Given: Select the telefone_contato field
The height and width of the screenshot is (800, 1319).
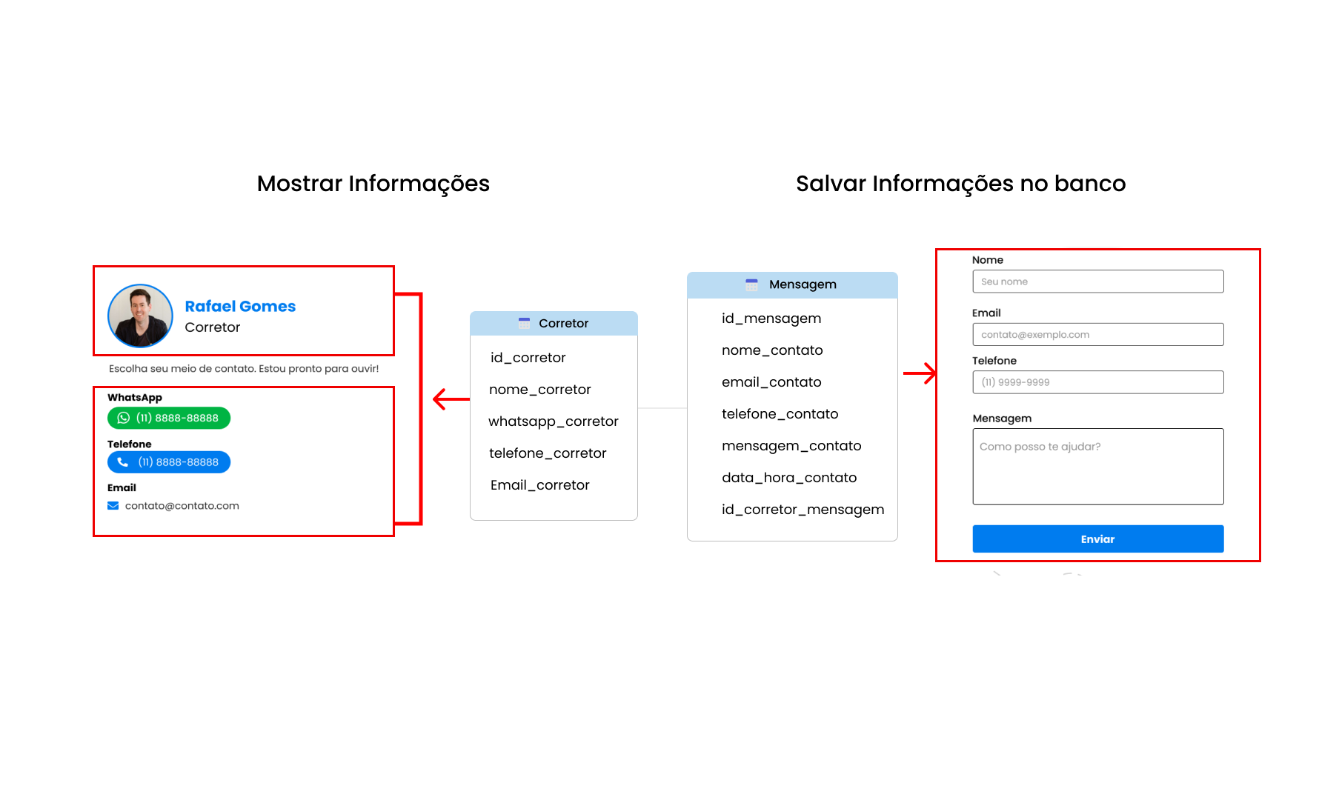Looking at the screenshot, I should [x=780, y=414].
